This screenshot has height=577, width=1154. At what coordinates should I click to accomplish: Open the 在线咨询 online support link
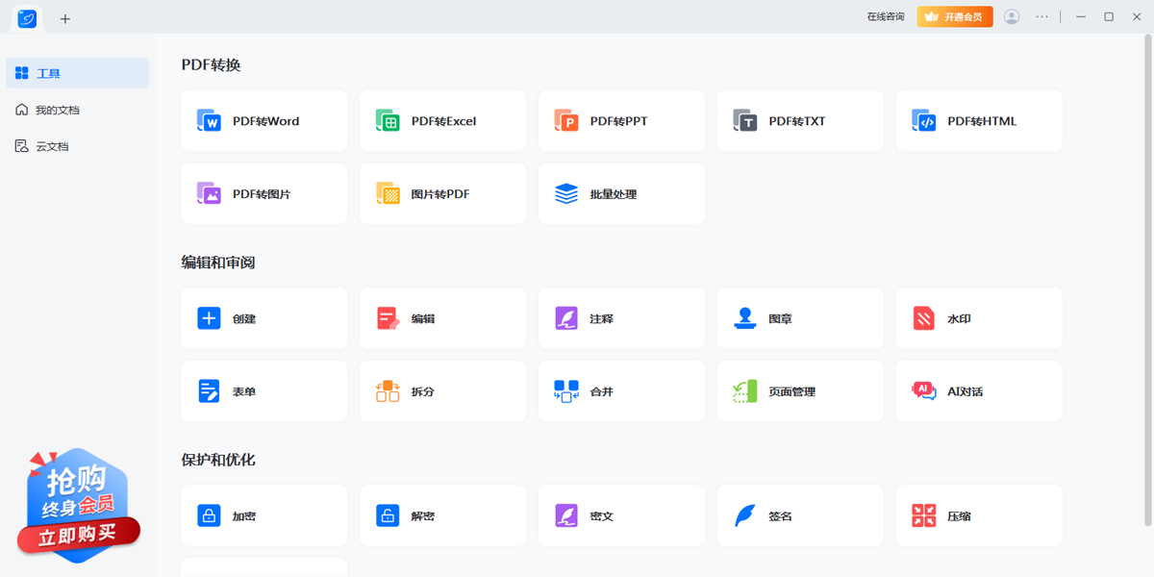[885, 16]
